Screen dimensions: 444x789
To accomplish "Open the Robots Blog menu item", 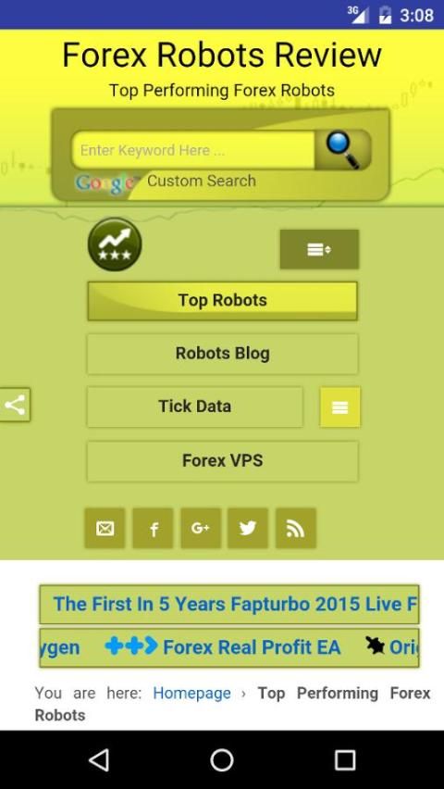I will 223,354.
